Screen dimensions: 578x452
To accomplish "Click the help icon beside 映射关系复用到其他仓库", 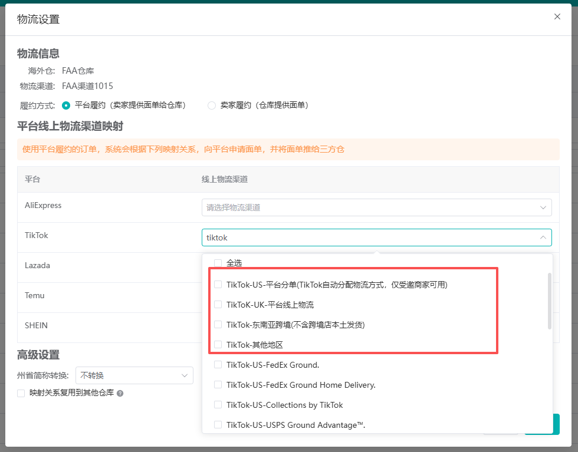I will tap(120, 394).
